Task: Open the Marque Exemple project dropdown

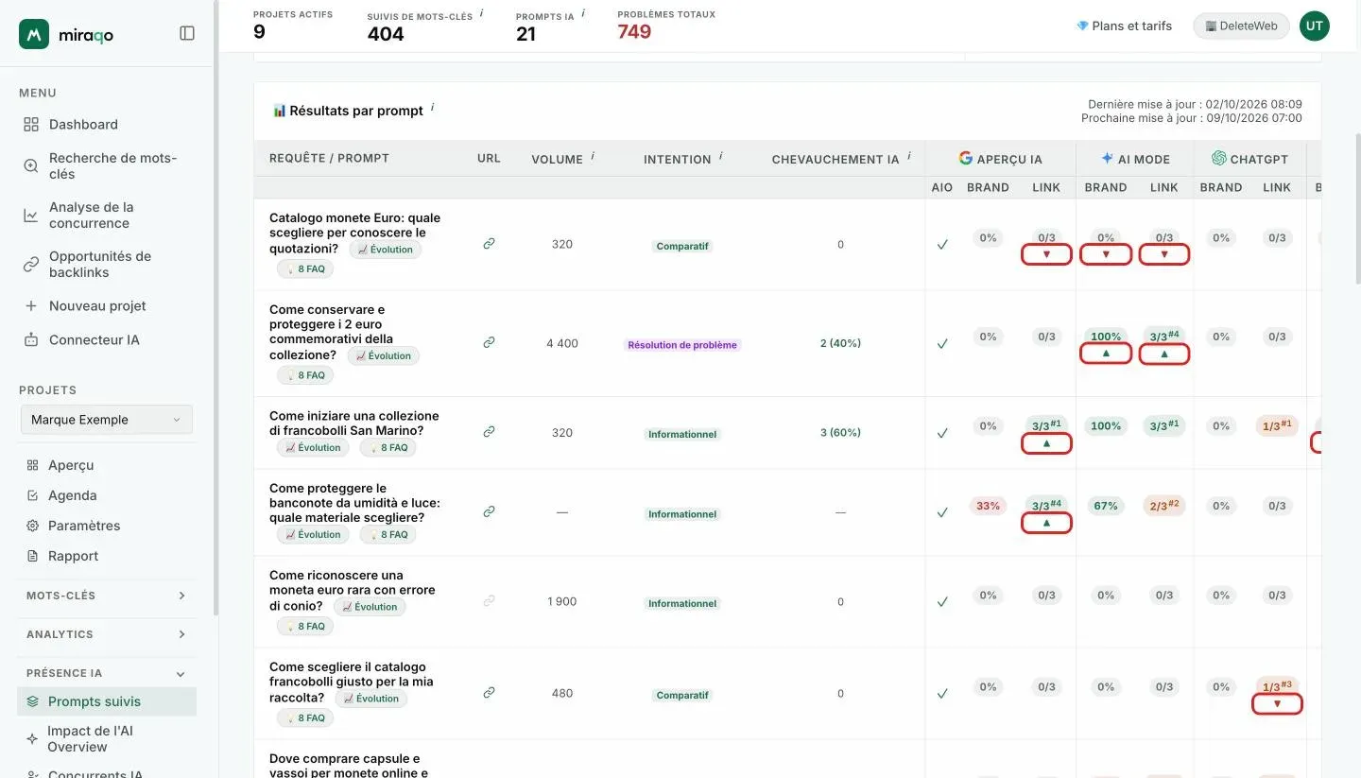Action: click(x=106, y=420)
